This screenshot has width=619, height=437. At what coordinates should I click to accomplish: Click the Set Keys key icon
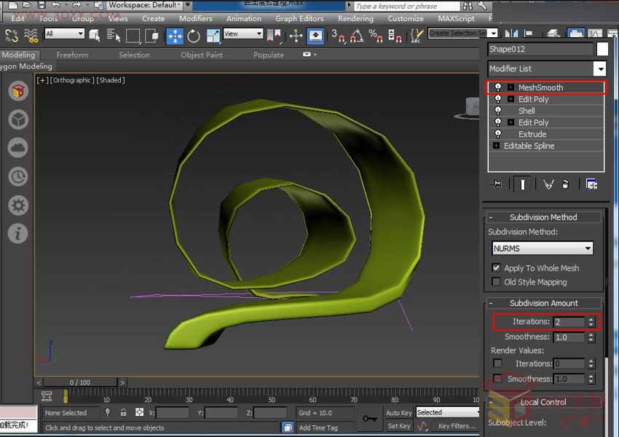tap(370, 419)
